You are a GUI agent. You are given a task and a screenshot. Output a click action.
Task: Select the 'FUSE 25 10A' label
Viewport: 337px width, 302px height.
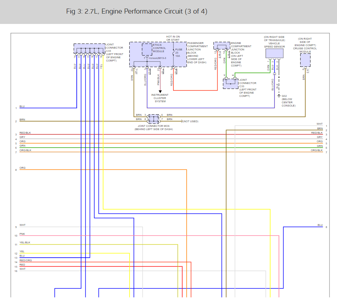pos(178,53)
